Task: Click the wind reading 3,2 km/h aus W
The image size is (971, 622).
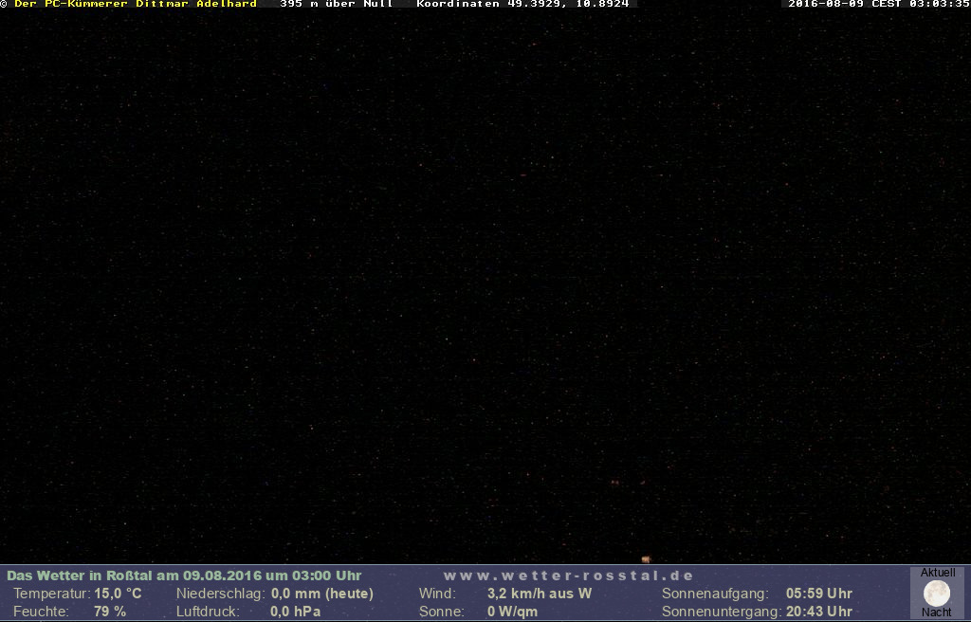Action: click(x=539, y=594)
